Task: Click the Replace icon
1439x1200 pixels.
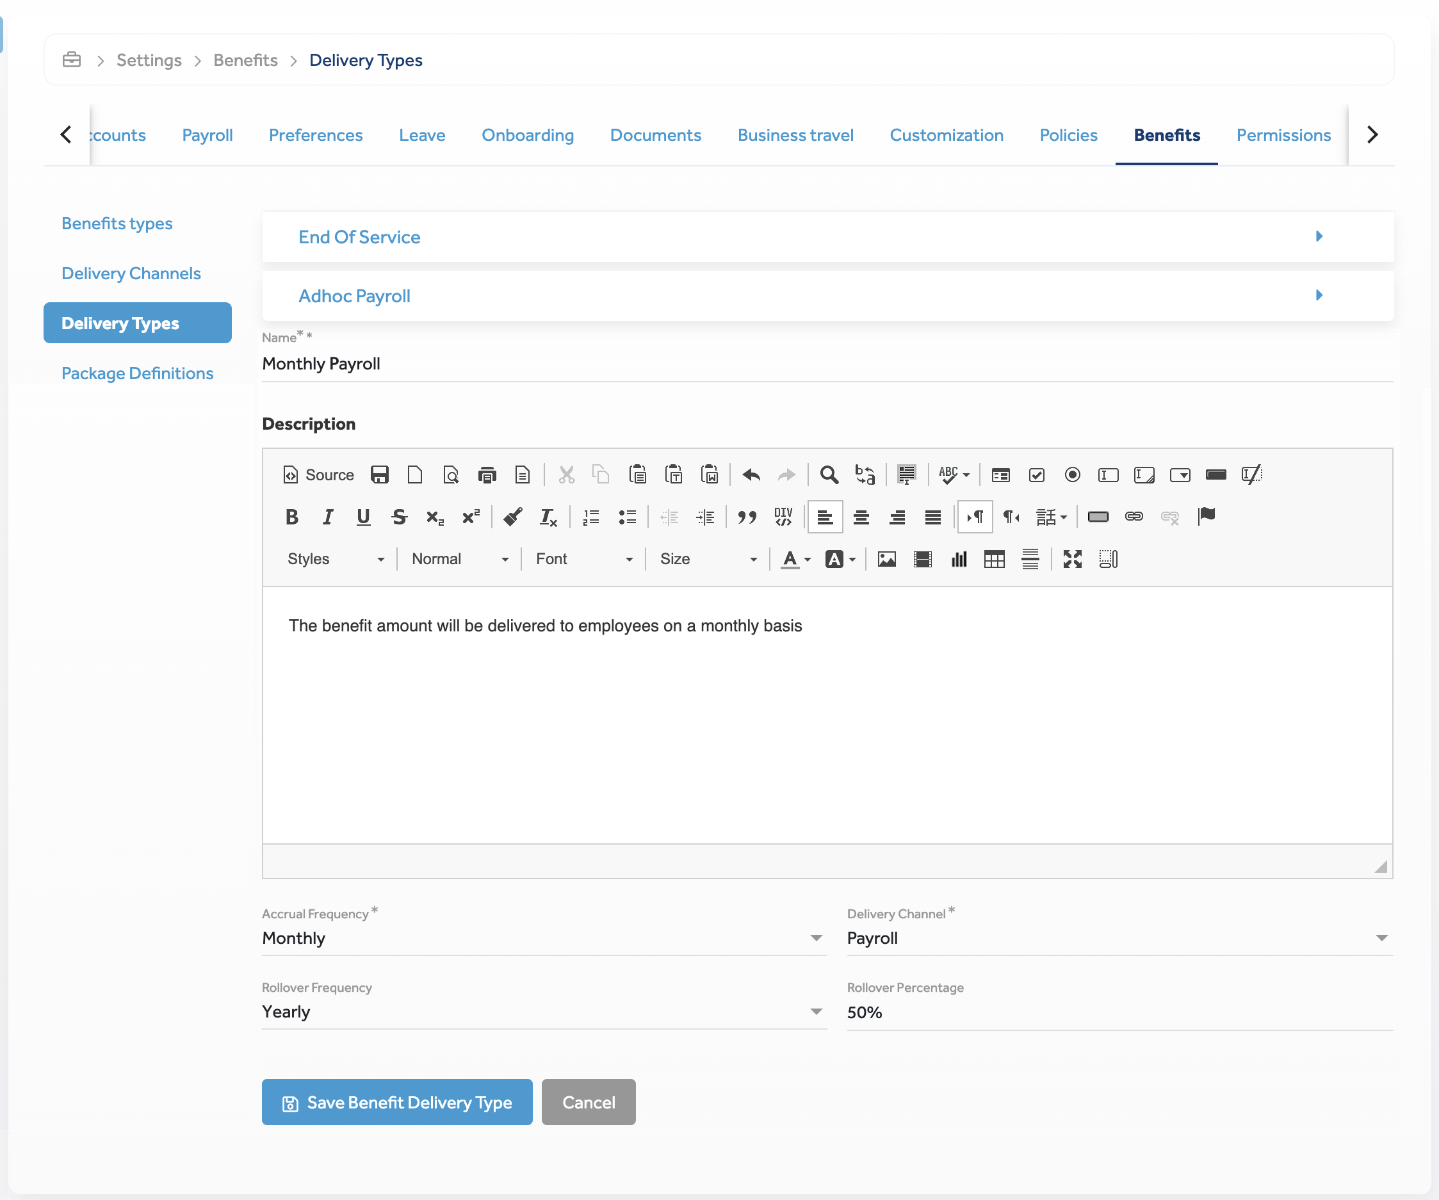Action: tap(865, 475)
